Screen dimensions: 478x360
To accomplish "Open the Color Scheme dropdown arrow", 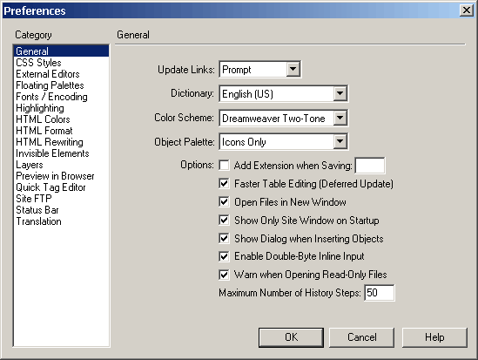I will click(340, 118).
